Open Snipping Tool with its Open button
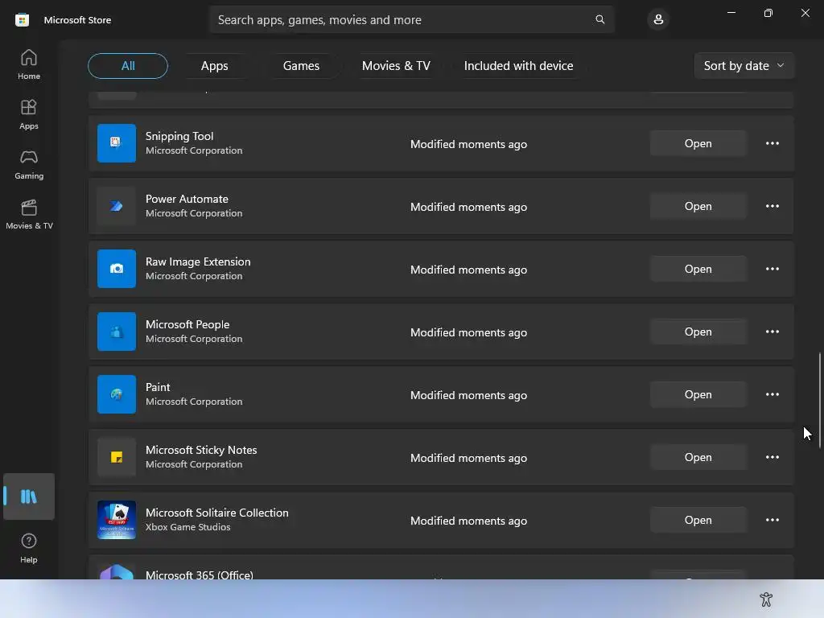The width and height of the screenshot is (824, 618). [698, 143]
